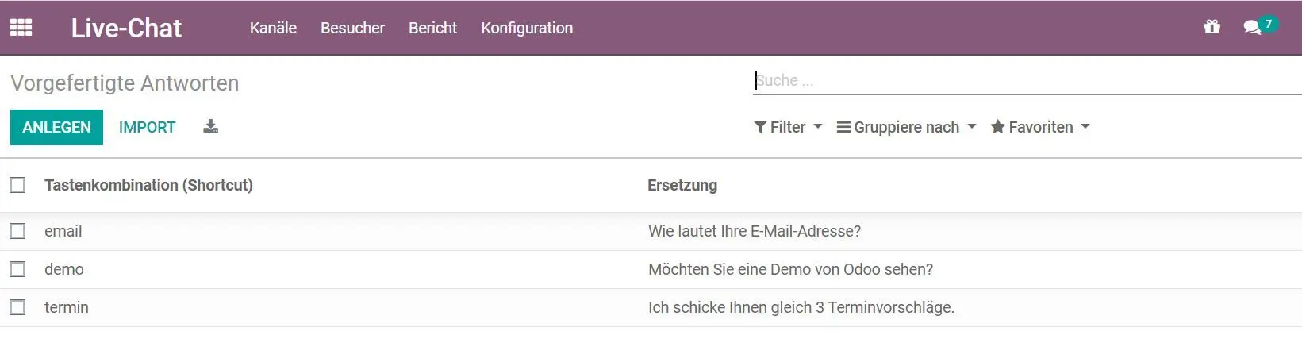Click the IMPORT button
1302x362 pixels.
[x=147, y=127]
